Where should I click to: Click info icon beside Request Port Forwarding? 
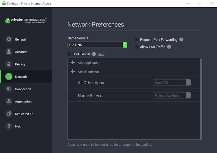pyautogui.click(x=181, y=39)
